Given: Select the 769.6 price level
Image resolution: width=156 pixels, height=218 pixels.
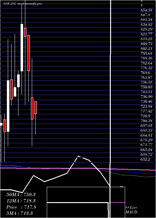Looking at the screenshot, I should (145, 73).
